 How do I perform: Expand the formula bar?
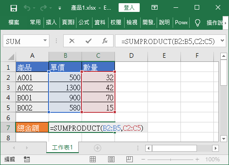coord(223,41)
